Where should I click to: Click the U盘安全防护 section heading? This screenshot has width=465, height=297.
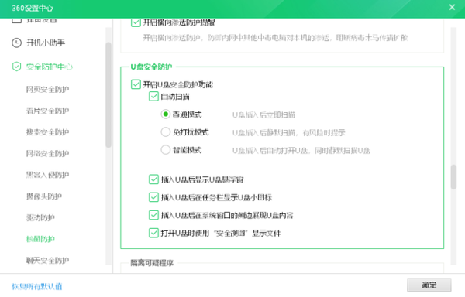151,67
